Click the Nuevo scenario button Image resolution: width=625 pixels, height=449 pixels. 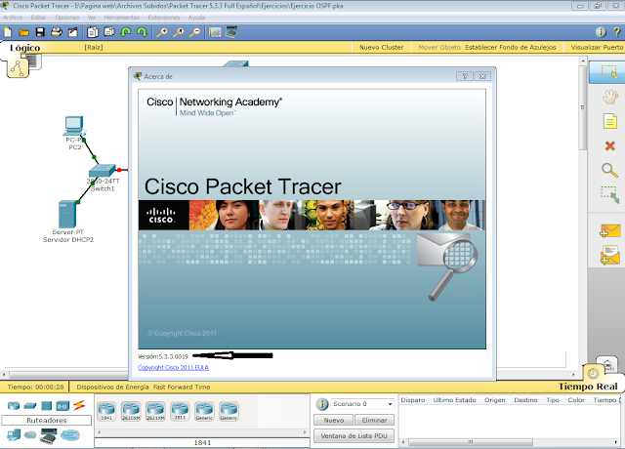tap(334, 420)
